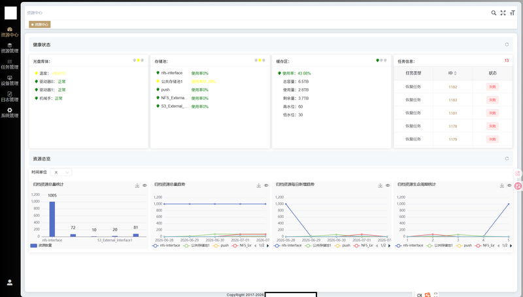Click the green status dot in 缓存区 header

tap(378, 60)
